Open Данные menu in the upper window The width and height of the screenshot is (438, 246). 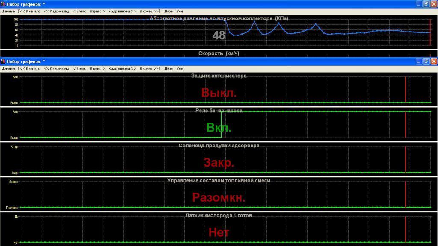point(8,11)
